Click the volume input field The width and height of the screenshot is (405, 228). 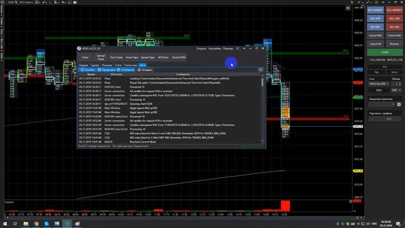point(395,84)
